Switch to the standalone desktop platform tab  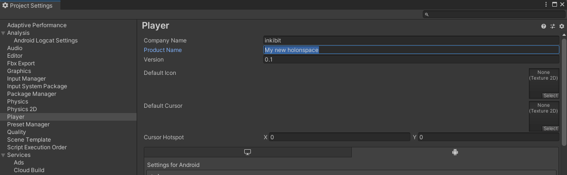click(x=248, y=152)
